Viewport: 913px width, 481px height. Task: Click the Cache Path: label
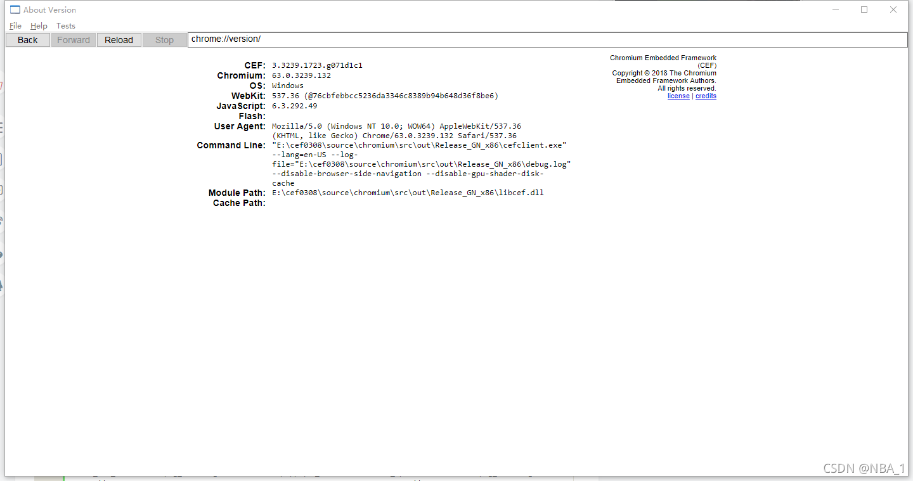tap(239, 203)
